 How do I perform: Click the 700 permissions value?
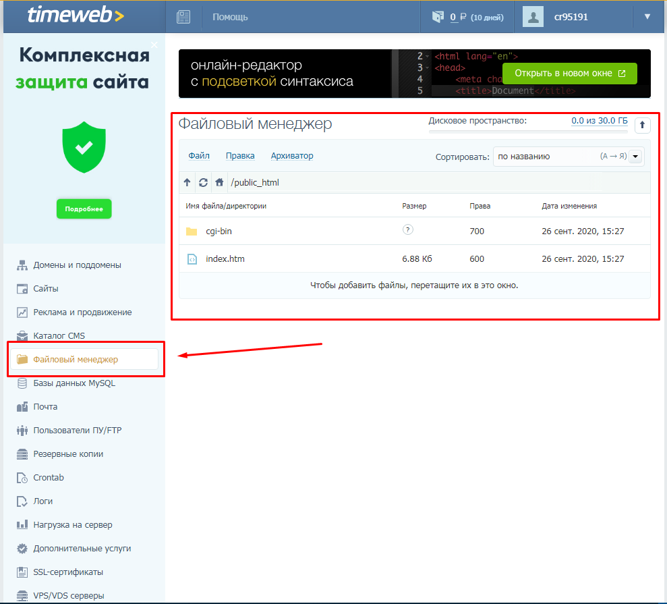(x=477, y=231)
